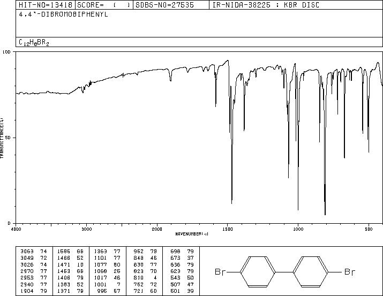The image size is (383, 296).
Task: Click the WAVENUMBER x-axis title
Action: click(192, 234)
